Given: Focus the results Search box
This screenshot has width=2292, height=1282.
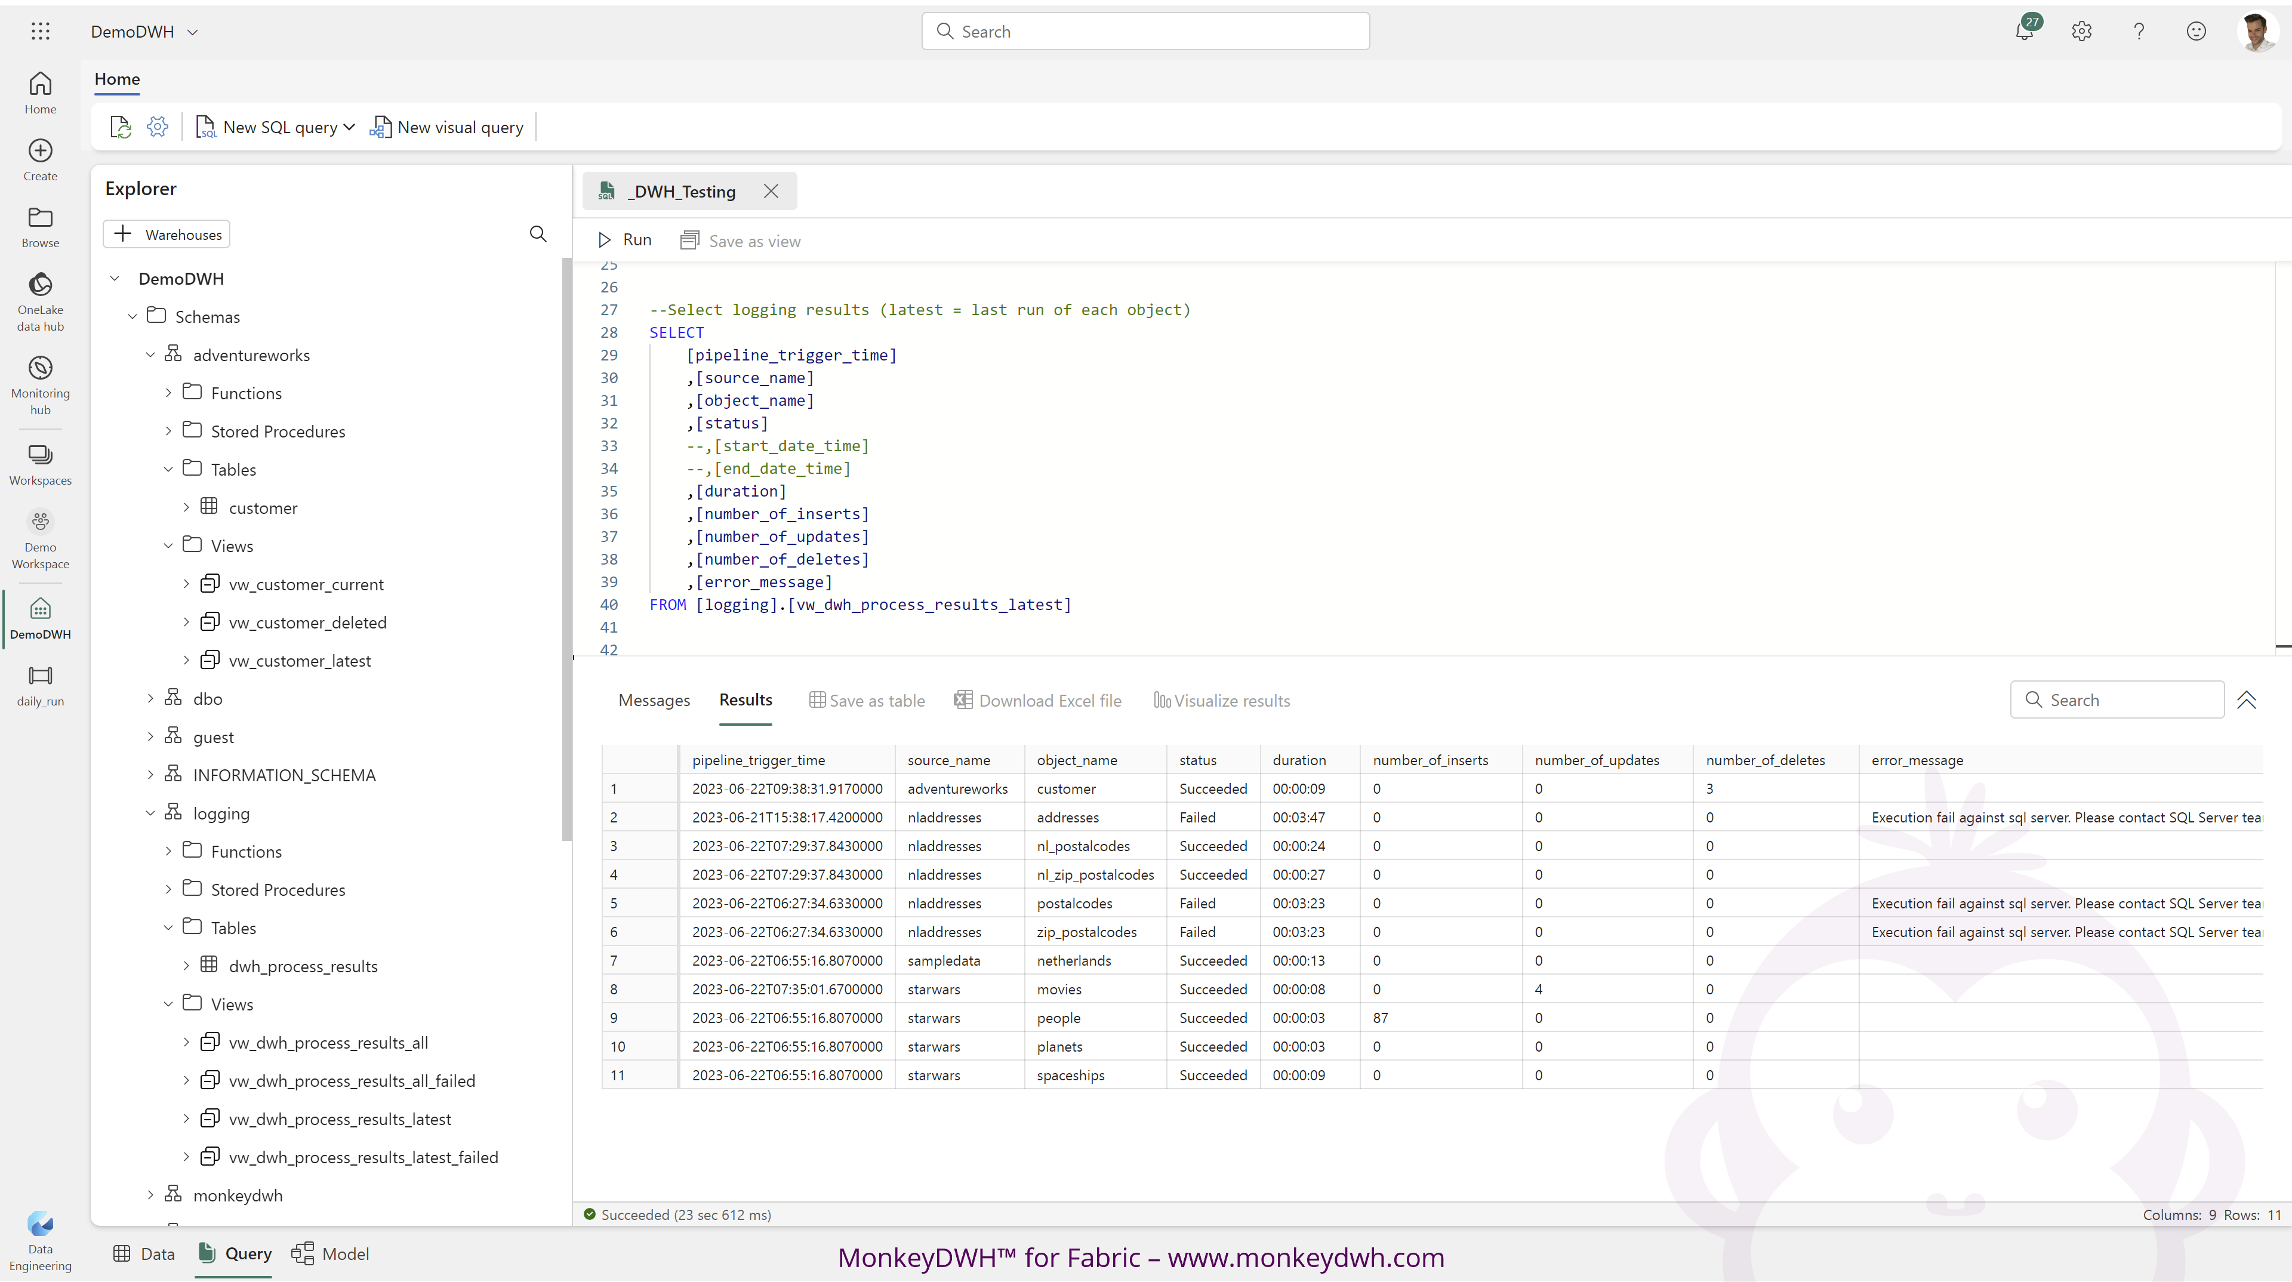Looking at the screenshot, I should point(2118,700).
